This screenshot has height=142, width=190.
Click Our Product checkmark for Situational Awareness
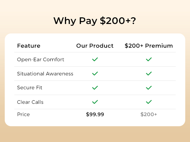click(x=95, y=74)
